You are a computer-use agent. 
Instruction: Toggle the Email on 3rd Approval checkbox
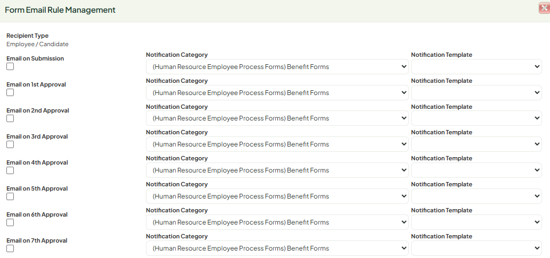pyautogui.click(x=10, y=144)
